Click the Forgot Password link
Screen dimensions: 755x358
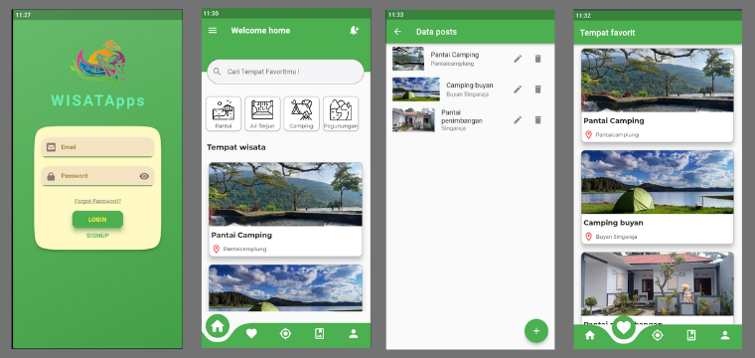pos(97,201)
